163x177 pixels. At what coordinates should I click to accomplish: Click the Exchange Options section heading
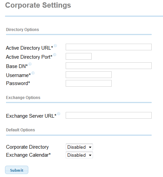click(x=23, y=98)
